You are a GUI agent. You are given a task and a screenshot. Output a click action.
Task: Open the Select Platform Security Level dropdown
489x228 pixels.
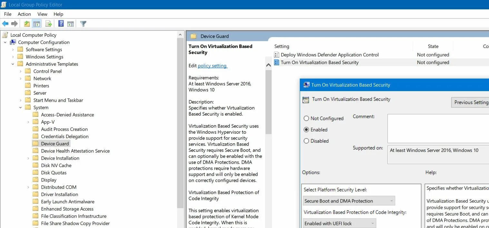point(349,201)
